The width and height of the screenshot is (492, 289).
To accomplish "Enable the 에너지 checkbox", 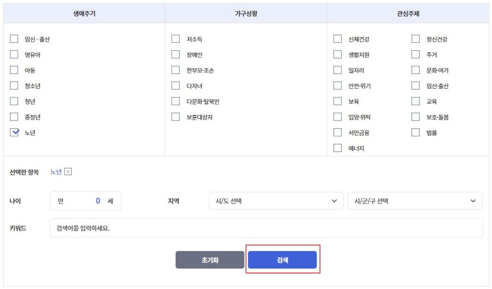I will click(338, 148).
